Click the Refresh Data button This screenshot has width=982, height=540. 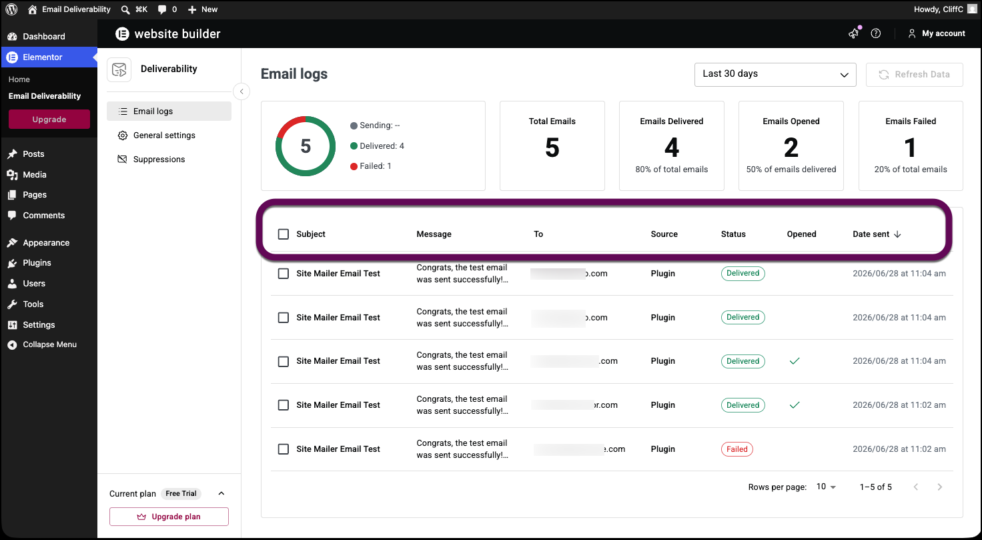(914, 75)
